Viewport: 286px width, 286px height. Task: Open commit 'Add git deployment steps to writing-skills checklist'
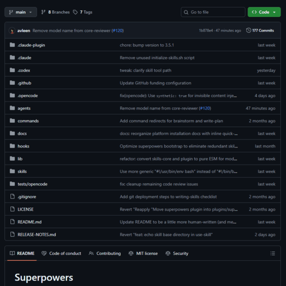tap(168, 197)
